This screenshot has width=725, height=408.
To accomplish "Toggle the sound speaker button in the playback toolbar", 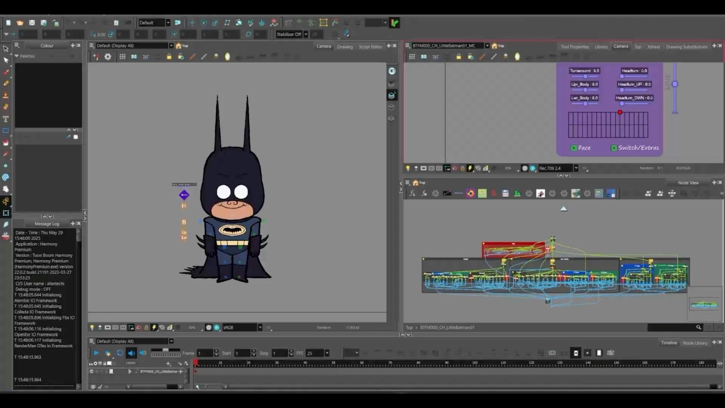I will click(x=131, y=353).
